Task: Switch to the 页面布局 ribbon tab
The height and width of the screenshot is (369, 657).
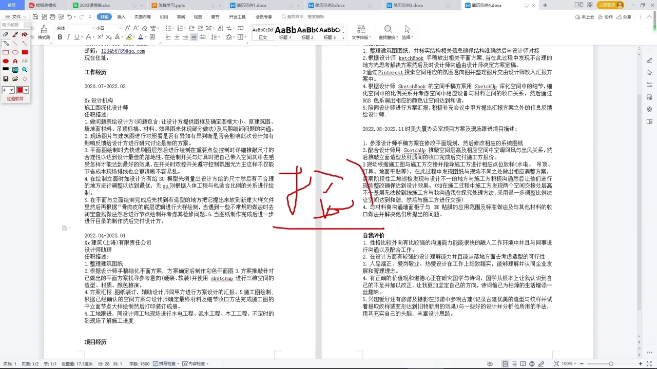Action: point(143,17)
